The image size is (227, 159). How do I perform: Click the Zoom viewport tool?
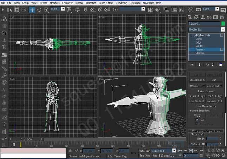208,151
